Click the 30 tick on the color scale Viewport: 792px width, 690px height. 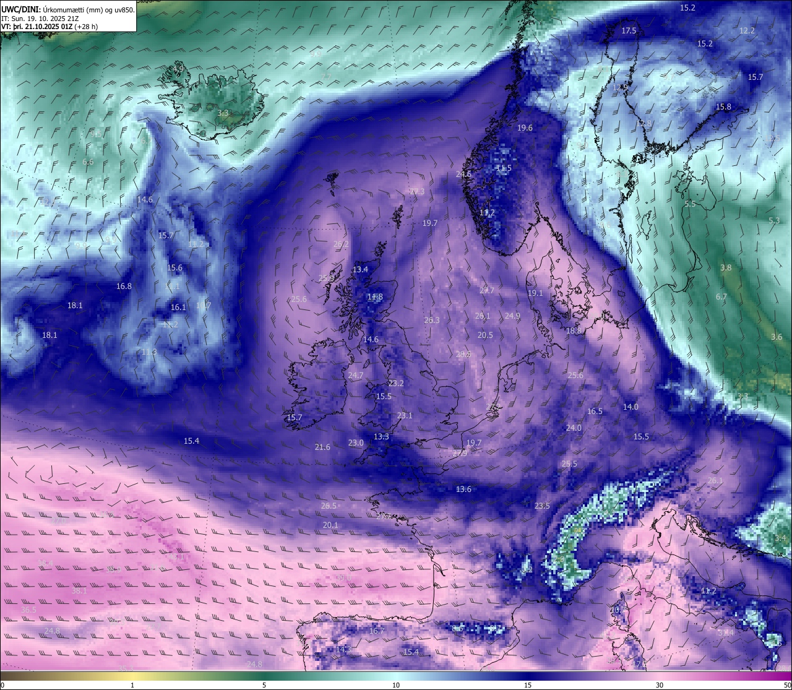(x=660, y=684)
